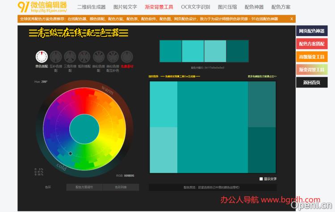335x212 pixels.
Task: Click the 返回首页 button
Action: (x=312, y=83)
